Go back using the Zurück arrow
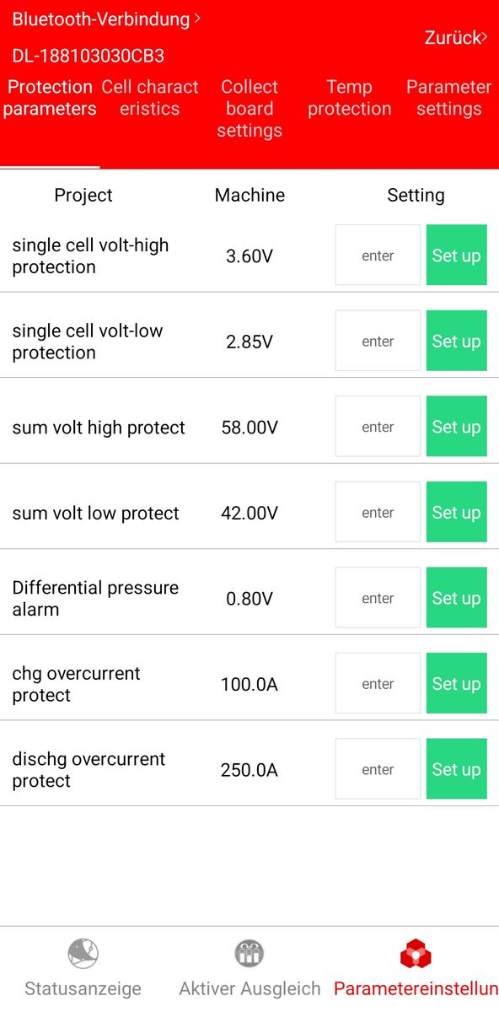Viewport: 499px width, 1012px height. pos(485,37)
